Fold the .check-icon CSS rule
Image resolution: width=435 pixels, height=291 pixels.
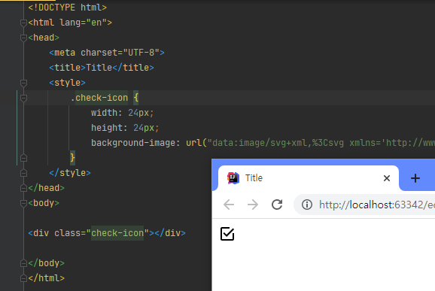coord(23,98)
